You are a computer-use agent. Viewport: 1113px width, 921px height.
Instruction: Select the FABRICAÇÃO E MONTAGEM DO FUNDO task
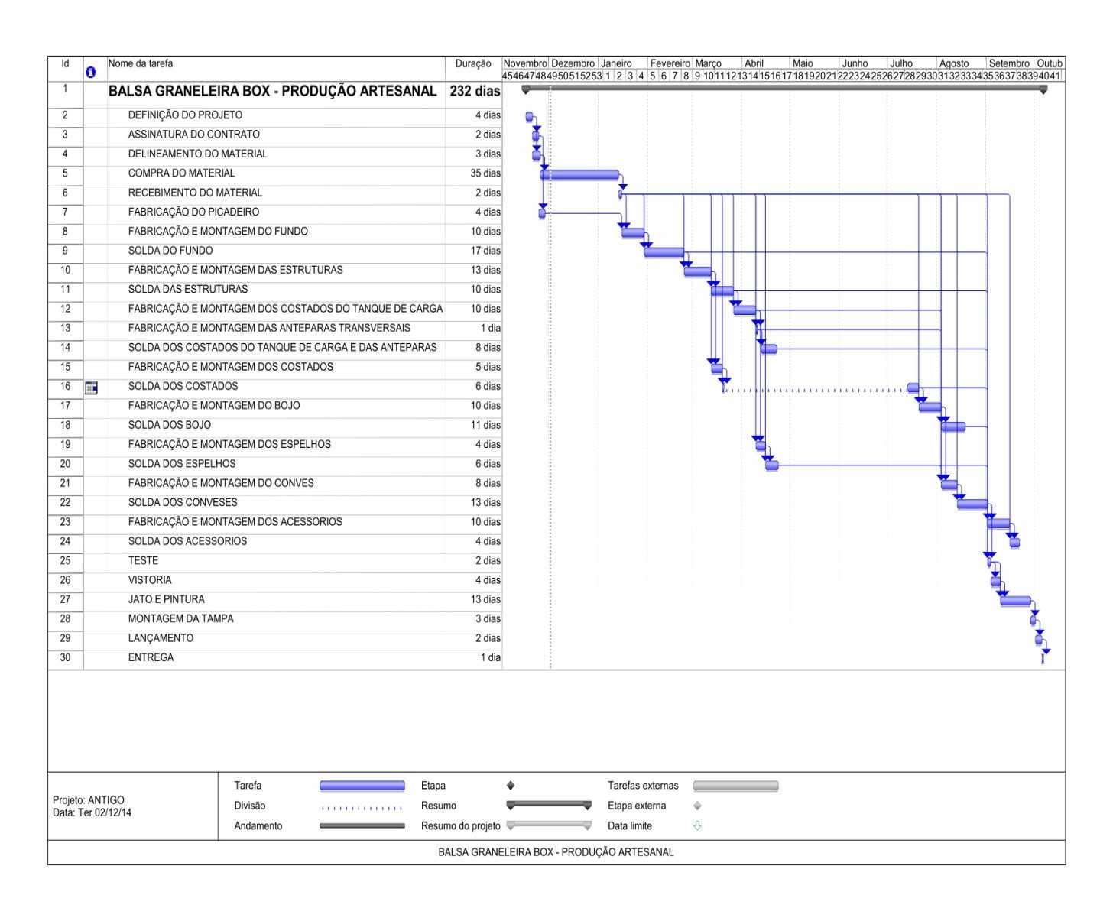coord(218,231)
